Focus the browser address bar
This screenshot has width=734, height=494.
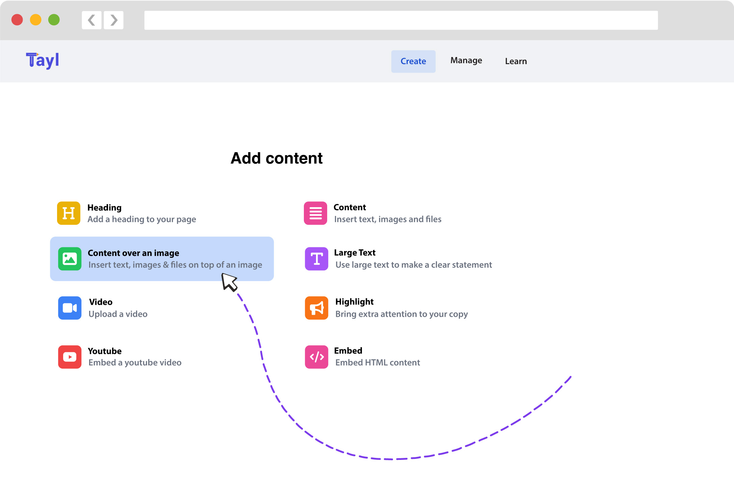pos(401,20)
